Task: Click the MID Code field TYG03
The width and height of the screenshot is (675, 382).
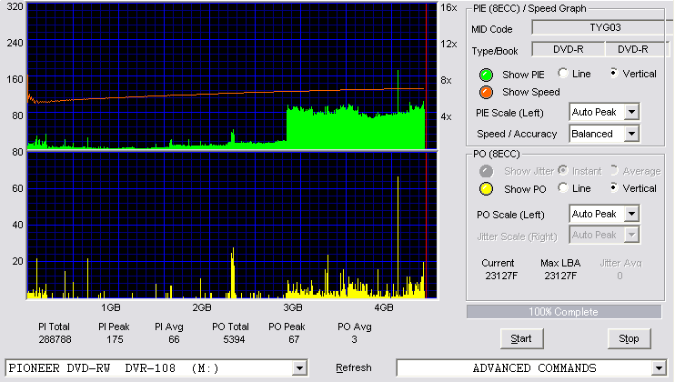Action: point(602,27)
